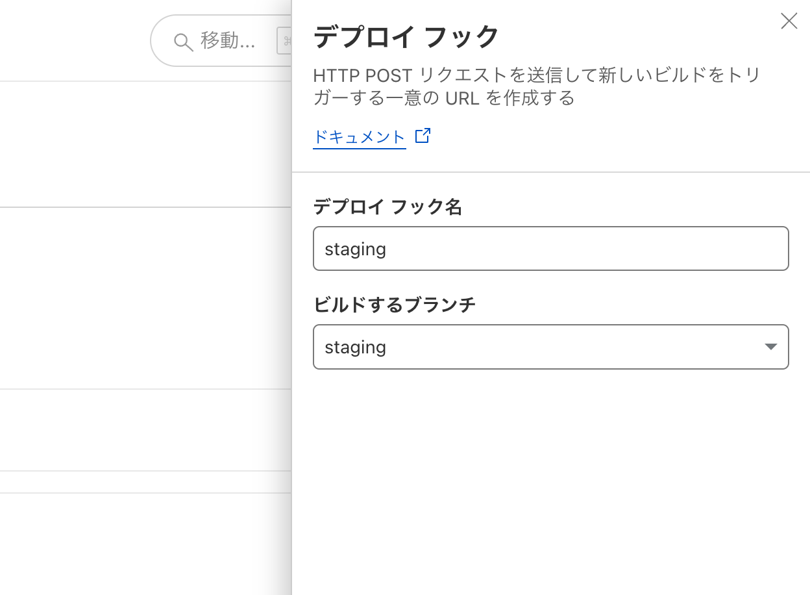This screenshot has height=595, width=810.
Task: Click inside the デプロイ フック名 text field
Action: tap(551, 248)
